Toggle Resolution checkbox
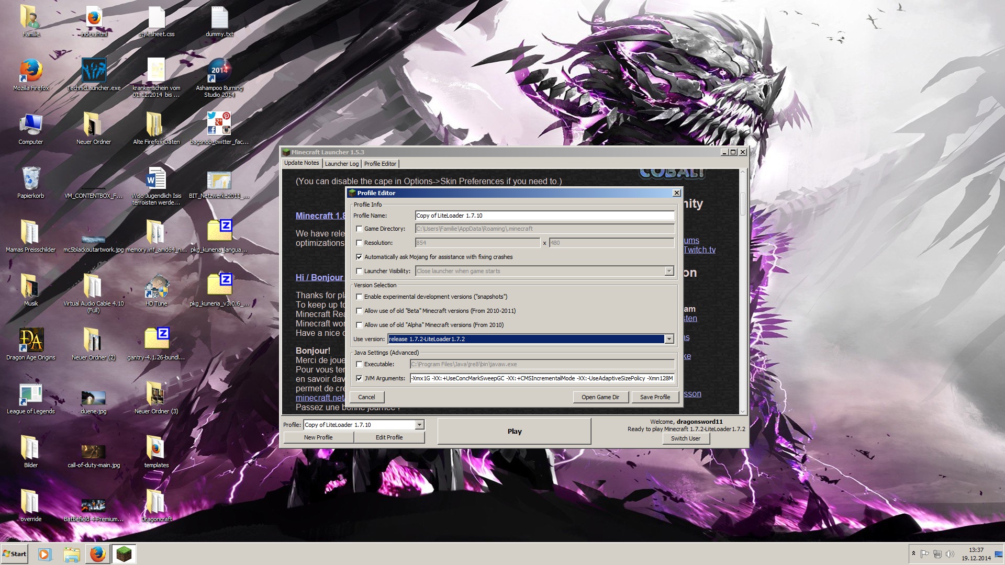Screen dimensions: 1005x565 [359, 243]
